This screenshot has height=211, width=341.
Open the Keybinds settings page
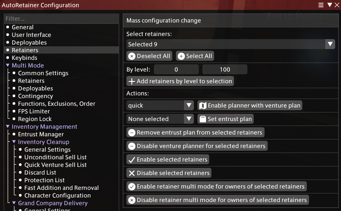pyautogui.click(x=24, y=58)
